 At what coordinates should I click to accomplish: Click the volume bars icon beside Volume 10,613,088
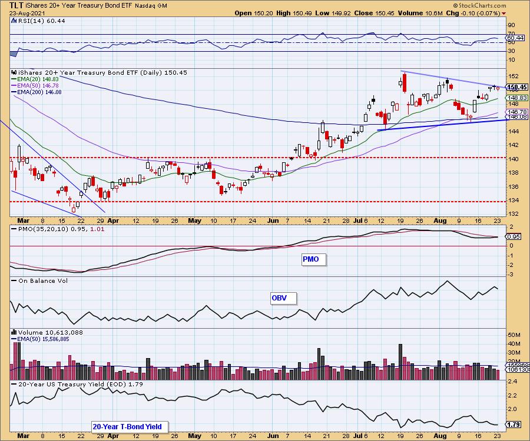click(x=14, y=332)
